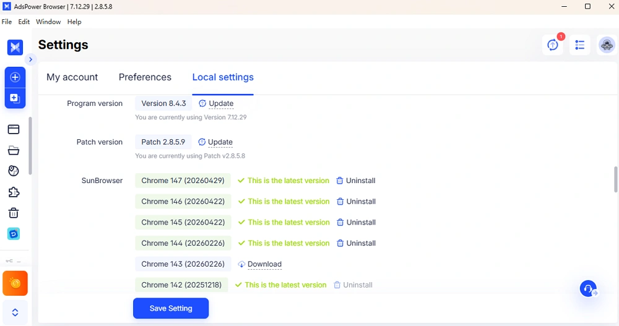Open batch create profiles icon
Screen dimensions: 619x326
(15, 98)
